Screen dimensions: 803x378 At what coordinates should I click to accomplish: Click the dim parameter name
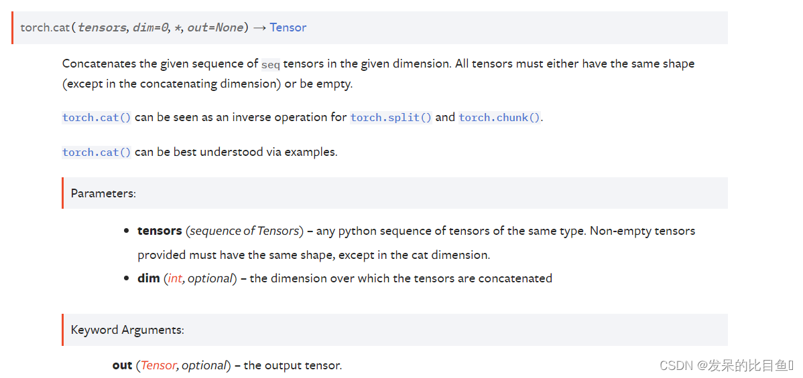(149, 278)
